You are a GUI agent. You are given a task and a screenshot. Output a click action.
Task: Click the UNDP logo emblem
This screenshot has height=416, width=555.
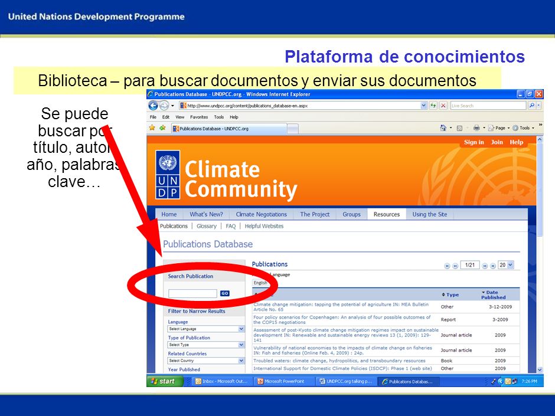(x=168, y=175)
